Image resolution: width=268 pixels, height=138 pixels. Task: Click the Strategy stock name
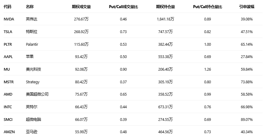tap(33, 82)
